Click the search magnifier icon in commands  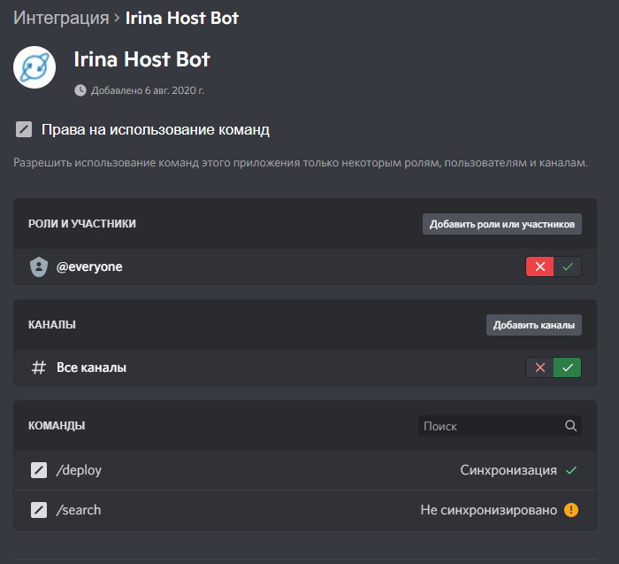pos(570,426)
